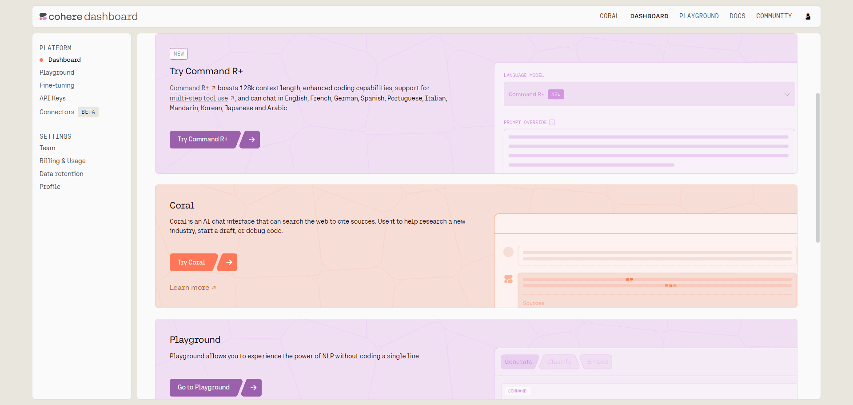853x405 pixels.
Task: Click the COMMAND label in Playground preview
Action: click(517, 391)
